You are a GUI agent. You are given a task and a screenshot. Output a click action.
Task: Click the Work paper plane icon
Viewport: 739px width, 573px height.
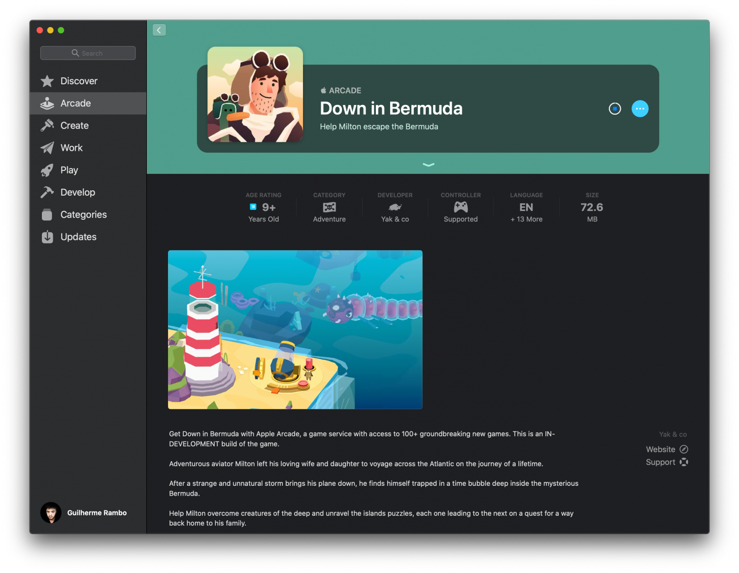[47, 148]
